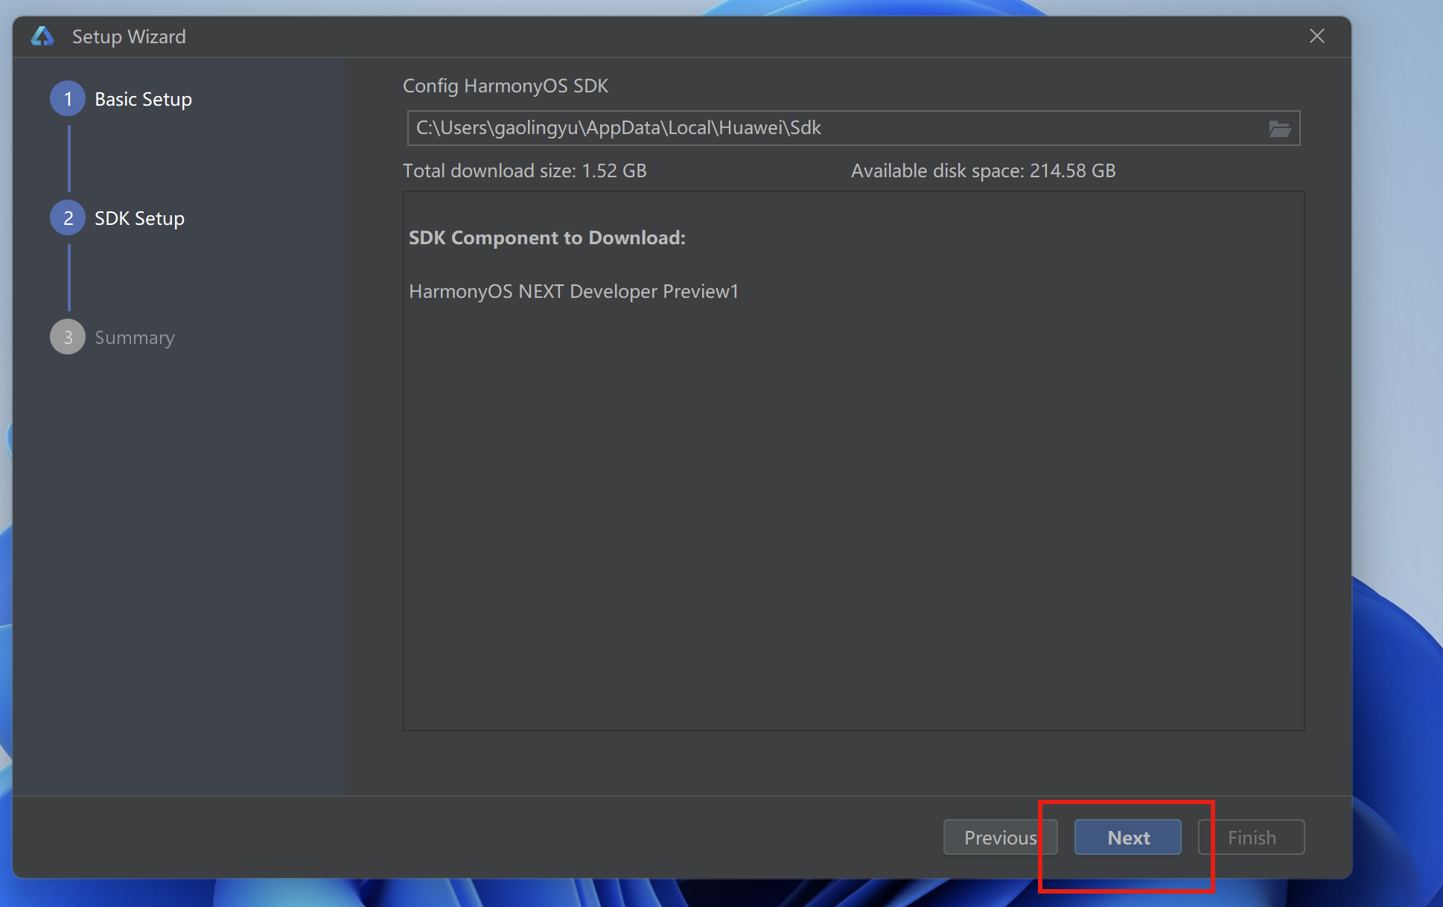The width and height of the screenshot is (1443, 907).
Task: Click the Available disk space label
Action: 983,171
